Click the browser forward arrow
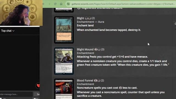This screenshot has height=99, width=176. (49, 4)
